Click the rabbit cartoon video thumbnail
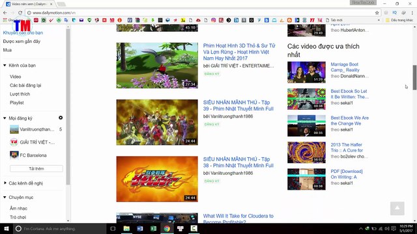Image resolution: width=417 pixels, height=234 pixels. tap(157, 66)
